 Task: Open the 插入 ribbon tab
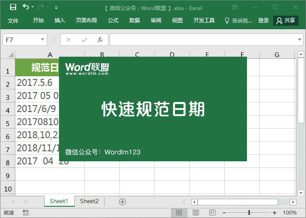(x=60, y=20)
